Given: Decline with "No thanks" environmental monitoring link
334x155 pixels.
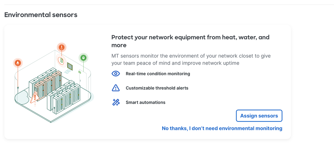Looking at the screenshot, I should [222, 128].
